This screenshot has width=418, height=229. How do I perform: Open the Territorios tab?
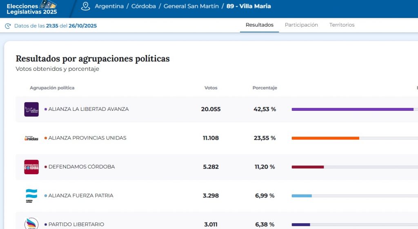tap(342, 25)
